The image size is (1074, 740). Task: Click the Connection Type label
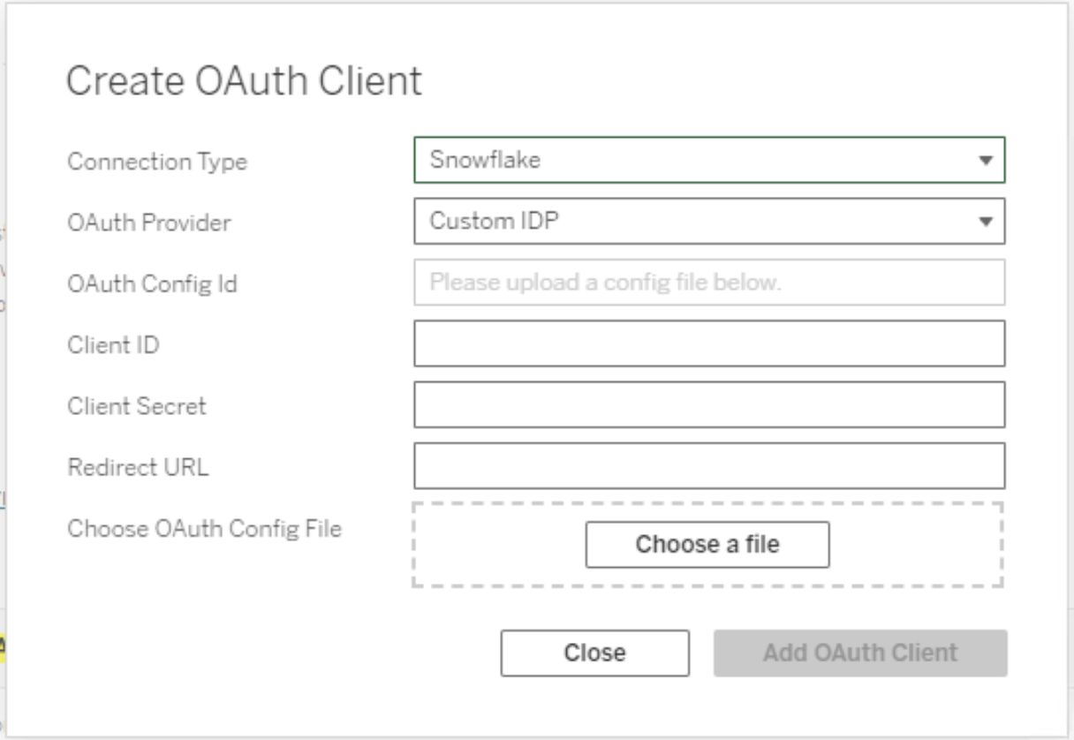(x=157, y=162)
